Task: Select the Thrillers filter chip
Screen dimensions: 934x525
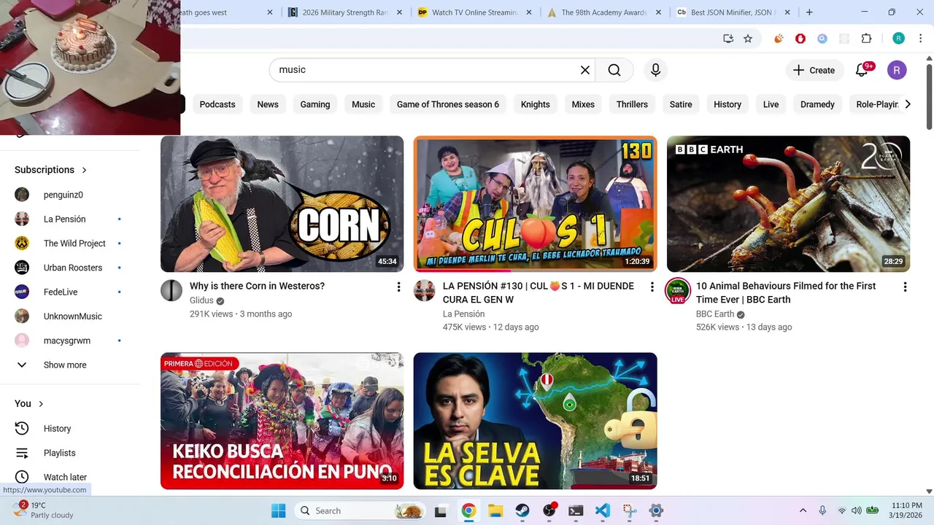Action: [x=632, y=104]
